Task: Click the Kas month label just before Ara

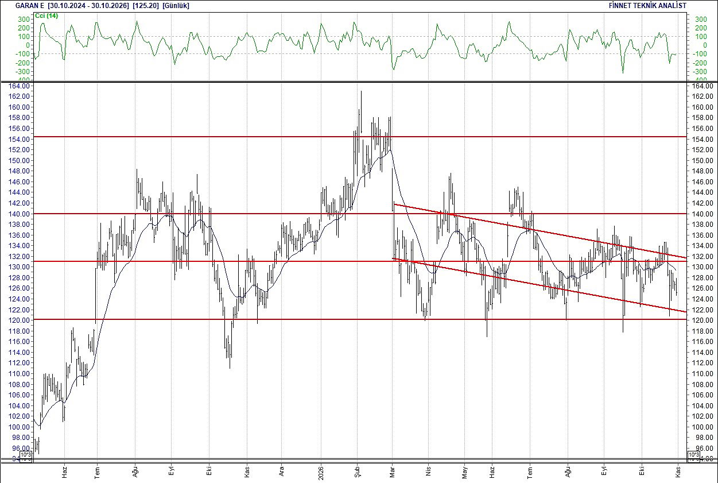Action: (x=248, y=473)
